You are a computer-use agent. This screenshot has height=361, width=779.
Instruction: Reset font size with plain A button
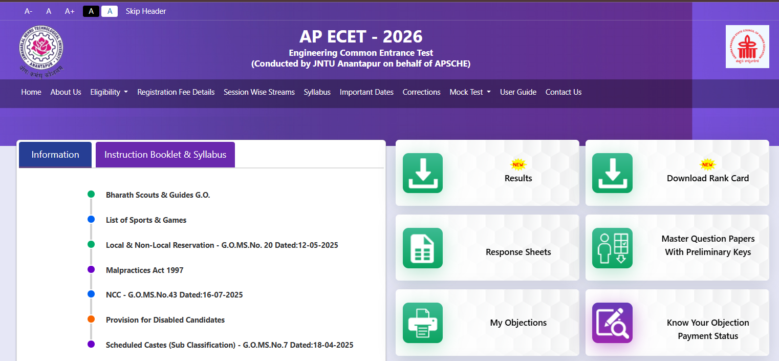point(49,11)
